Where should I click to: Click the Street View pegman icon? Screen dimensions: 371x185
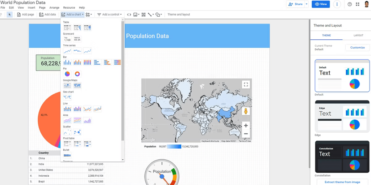[x=246, y=111]
